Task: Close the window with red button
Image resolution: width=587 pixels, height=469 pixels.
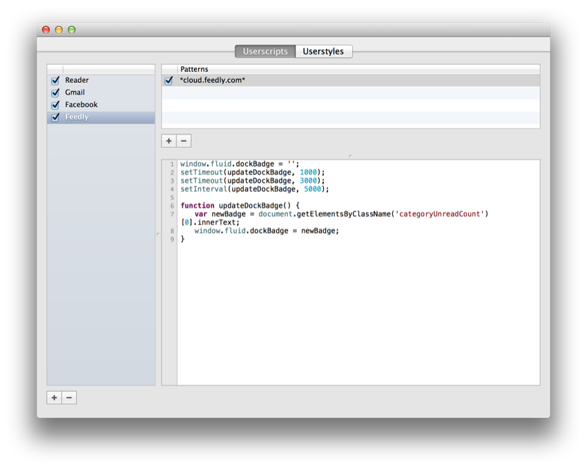Action: click(x=46, y=30)
